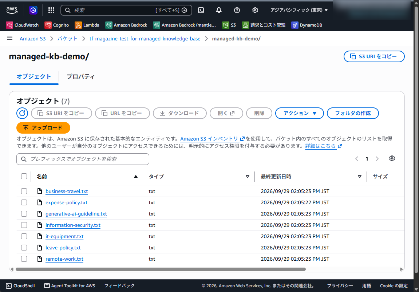
Task: Open the settings gear in top bar
Action: pyautogui.click(x=255, y=10)
